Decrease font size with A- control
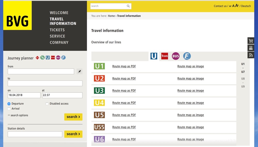Viewport: 258px width, 147px height. click(230, 6)
